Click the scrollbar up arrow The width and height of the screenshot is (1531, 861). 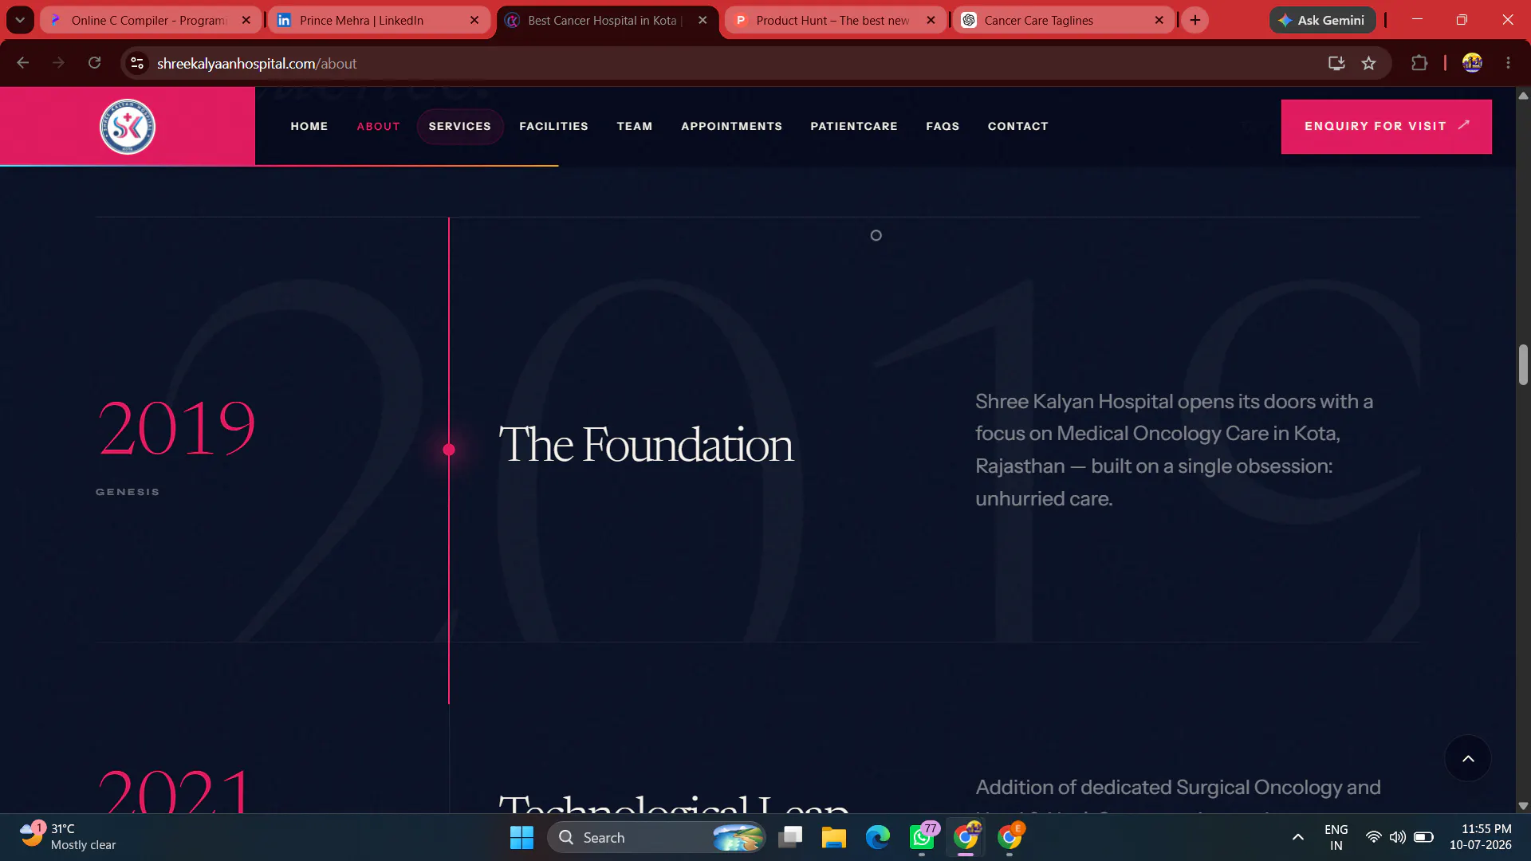tap(1523, 95)
